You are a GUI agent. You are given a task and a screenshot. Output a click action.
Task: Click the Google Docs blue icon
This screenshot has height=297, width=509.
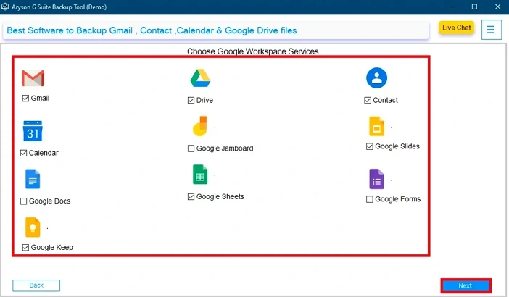pos(33,179)
